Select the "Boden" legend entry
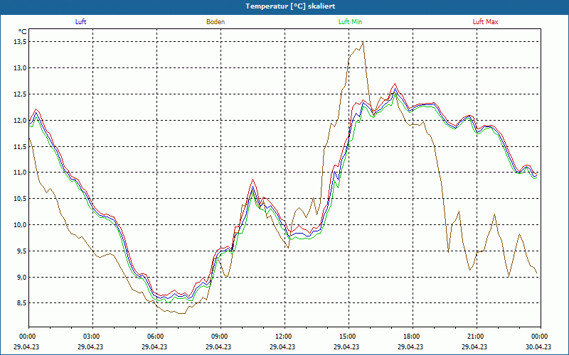569x355 pixels. (216, 22)
